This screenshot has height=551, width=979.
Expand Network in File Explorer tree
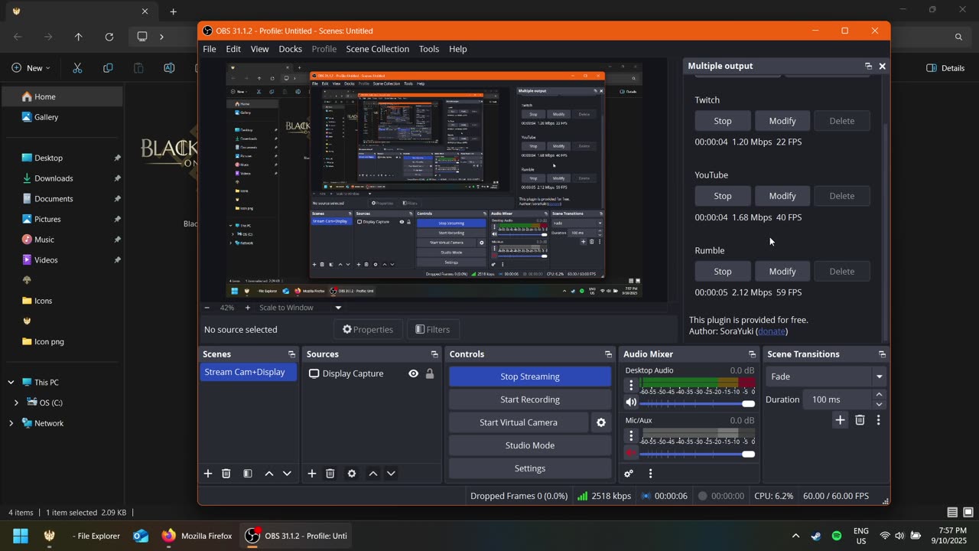point(11,423)
